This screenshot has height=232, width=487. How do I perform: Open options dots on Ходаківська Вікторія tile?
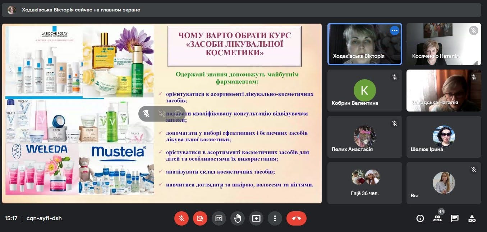[395, 30]
